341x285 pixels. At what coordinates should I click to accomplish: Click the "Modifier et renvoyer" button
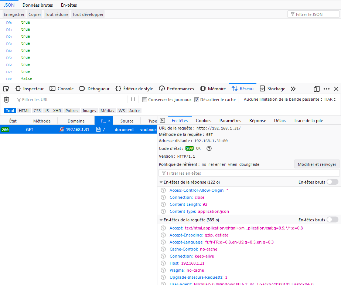[316, 164]
